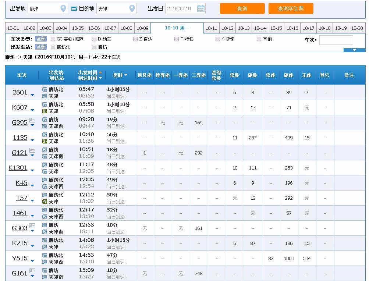
Task: Click the ID card icon beside G303
Action: click(32, 225)
